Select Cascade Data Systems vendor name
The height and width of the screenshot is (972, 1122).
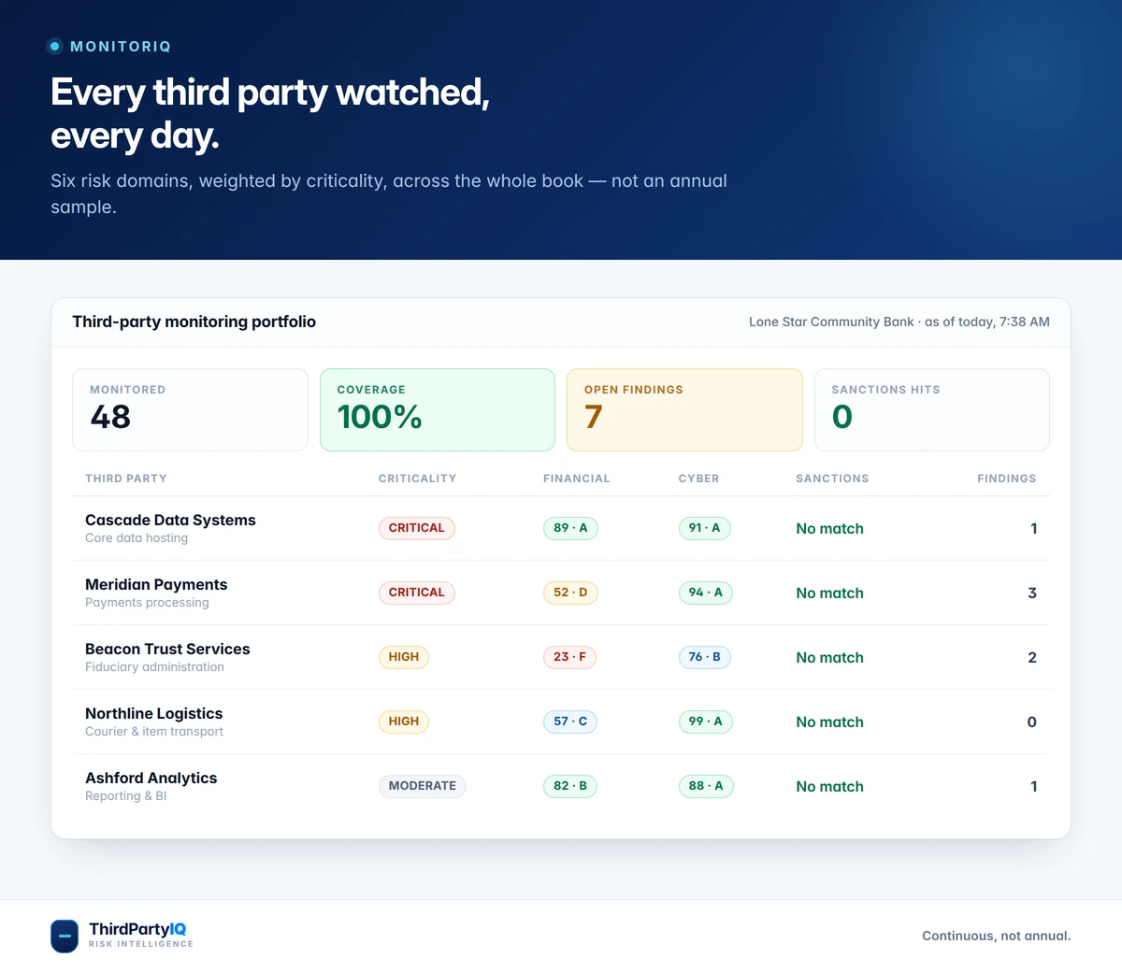click(x=170, y=520)
